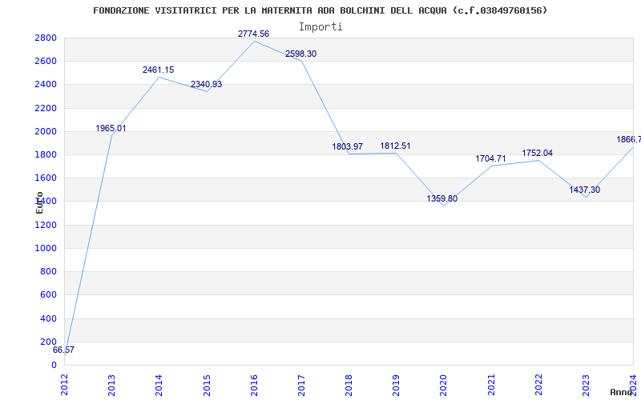
Task: Click the data label 2598.30
Action: [301, 54]
